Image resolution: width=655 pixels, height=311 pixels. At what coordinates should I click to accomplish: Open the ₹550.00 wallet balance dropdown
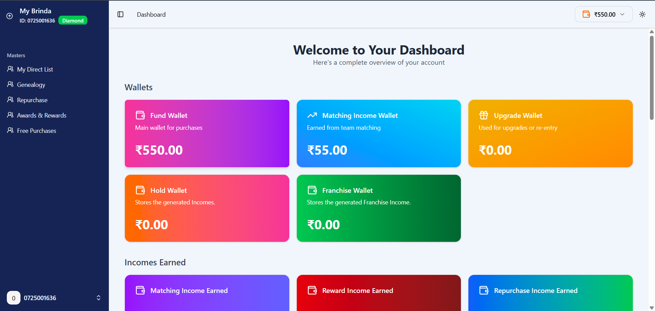pos(603,14)
